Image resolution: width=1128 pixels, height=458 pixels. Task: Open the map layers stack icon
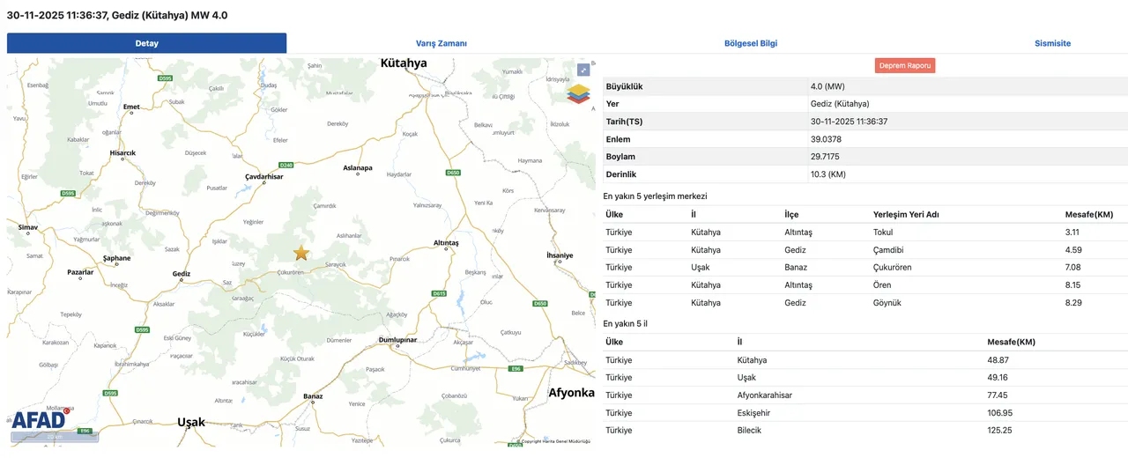coord(578,93)
